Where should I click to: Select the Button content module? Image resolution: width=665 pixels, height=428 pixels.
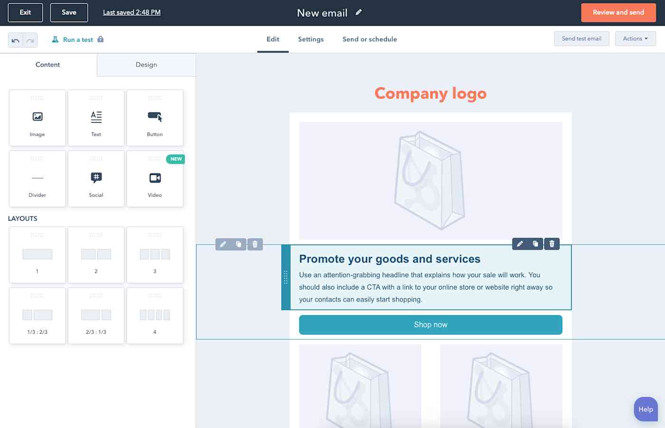pyautogui.click(x=155, y=118)
